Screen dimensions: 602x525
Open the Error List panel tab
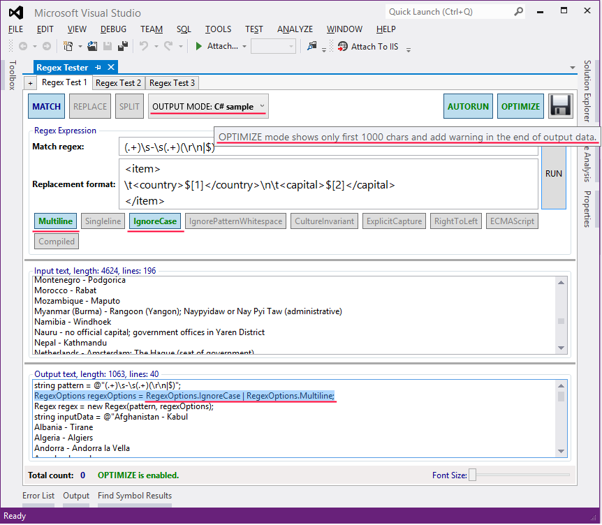38,496
